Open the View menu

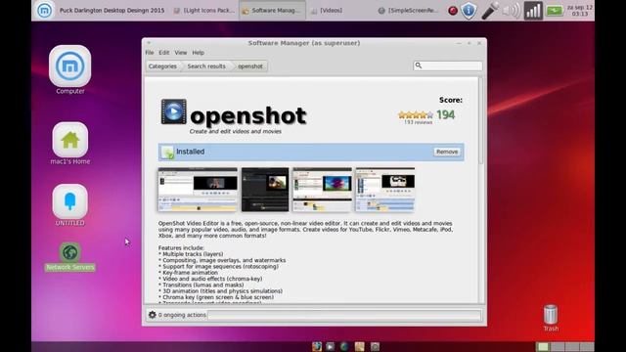(181, 53)
